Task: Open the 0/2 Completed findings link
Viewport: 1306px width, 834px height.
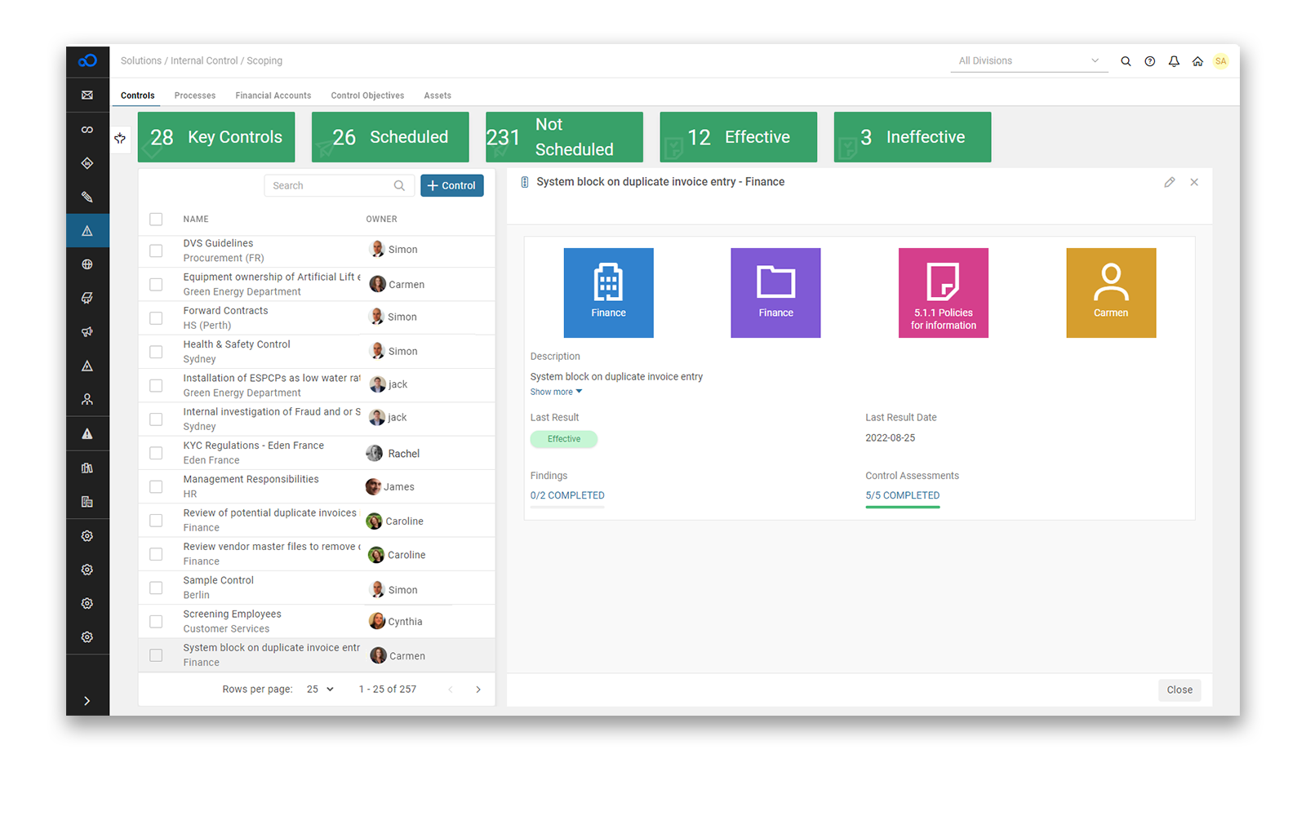Action: (567, 495)
